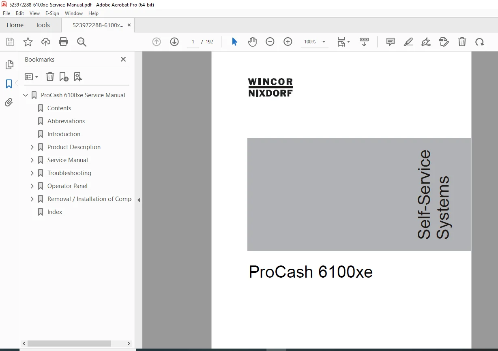Switch to the Tools tab
The width and height of the screenshot is (498, 351).
(x=43, y=25)
